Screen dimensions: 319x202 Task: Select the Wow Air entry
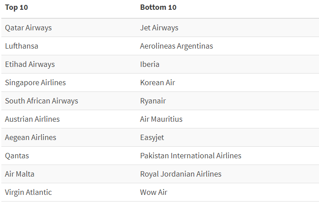pyautogui.click(x=153, y=192)
